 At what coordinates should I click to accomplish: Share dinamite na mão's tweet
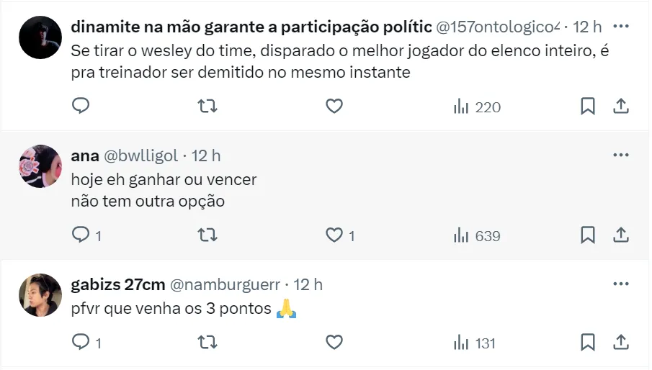pyautogui.click(x=620, y=107)
